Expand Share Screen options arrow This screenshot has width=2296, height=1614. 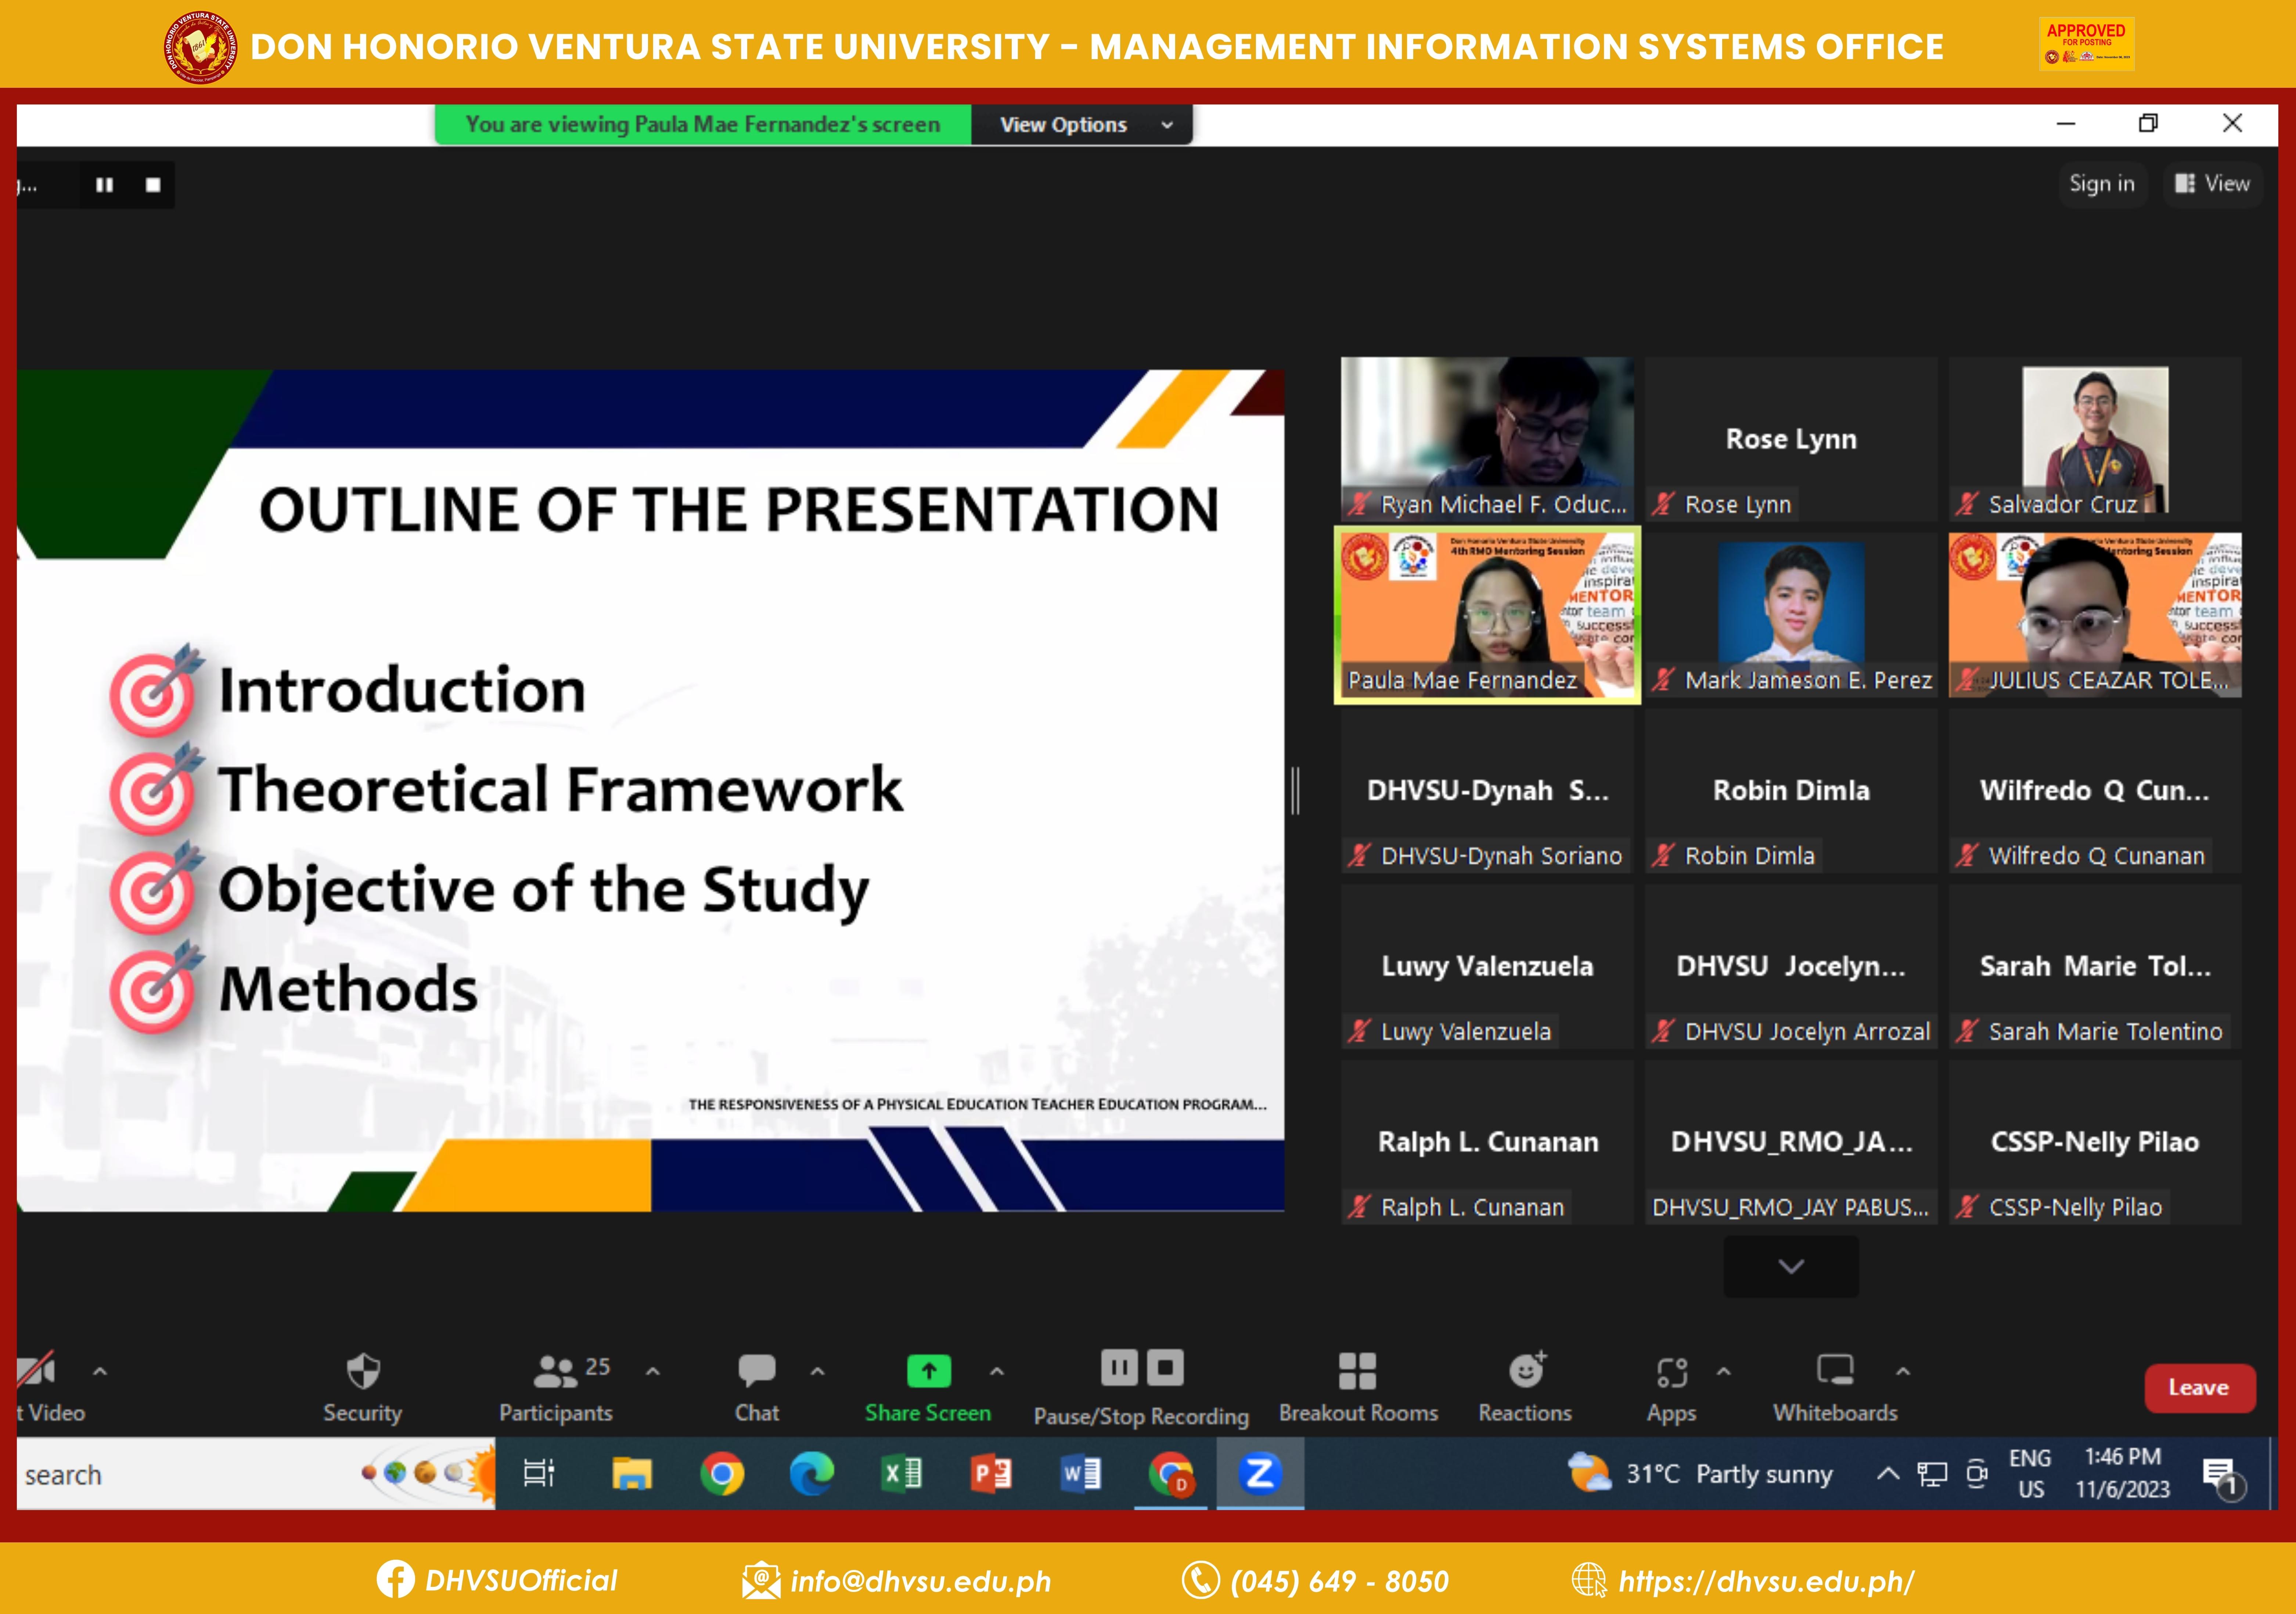click(997, 1371)
